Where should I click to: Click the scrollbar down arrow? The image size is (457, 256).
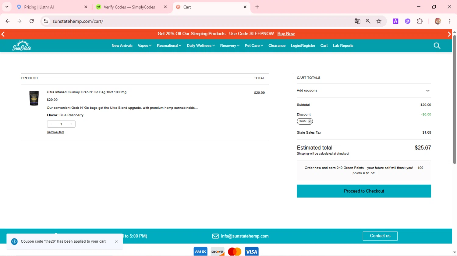[455, 252]
